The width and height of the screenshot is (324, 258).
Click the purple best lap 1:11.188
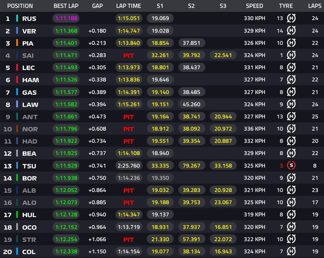[x=66, y=18]
